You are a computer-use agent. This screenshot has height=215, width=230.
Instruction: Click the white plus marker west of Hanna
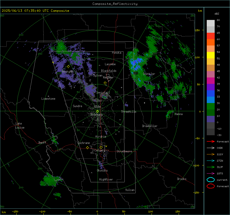point(144,103)
